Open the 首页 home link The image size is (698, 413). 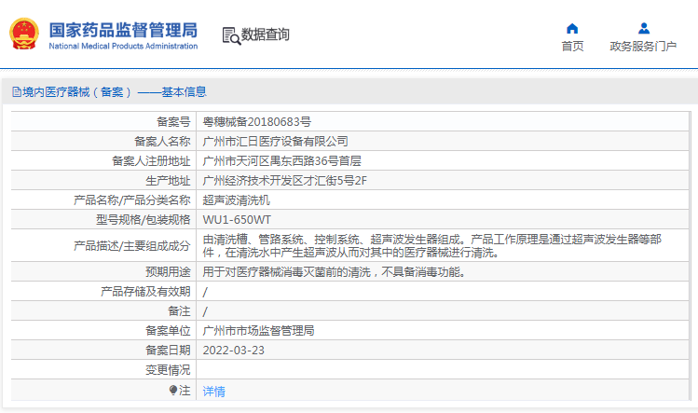click(572, 46)
